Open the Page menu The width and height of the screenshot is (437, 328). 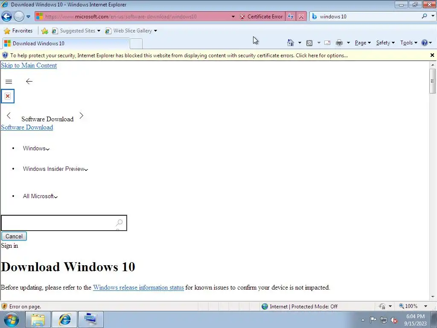coord(363,43)
